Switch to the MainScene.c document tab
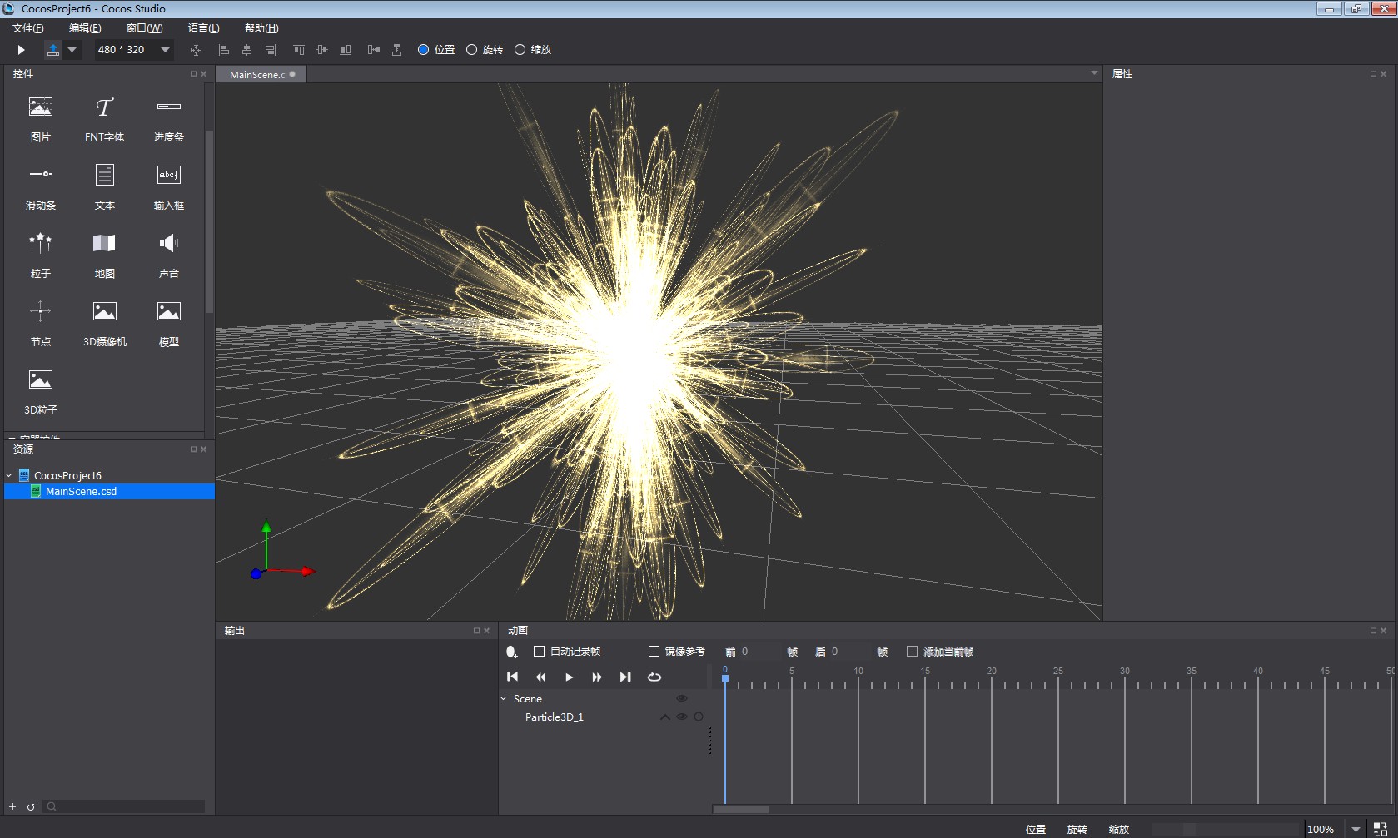1398x838 pixels. point(261,75)
